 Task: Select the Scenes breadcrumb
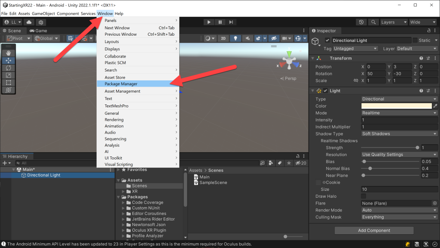point(216,170)
